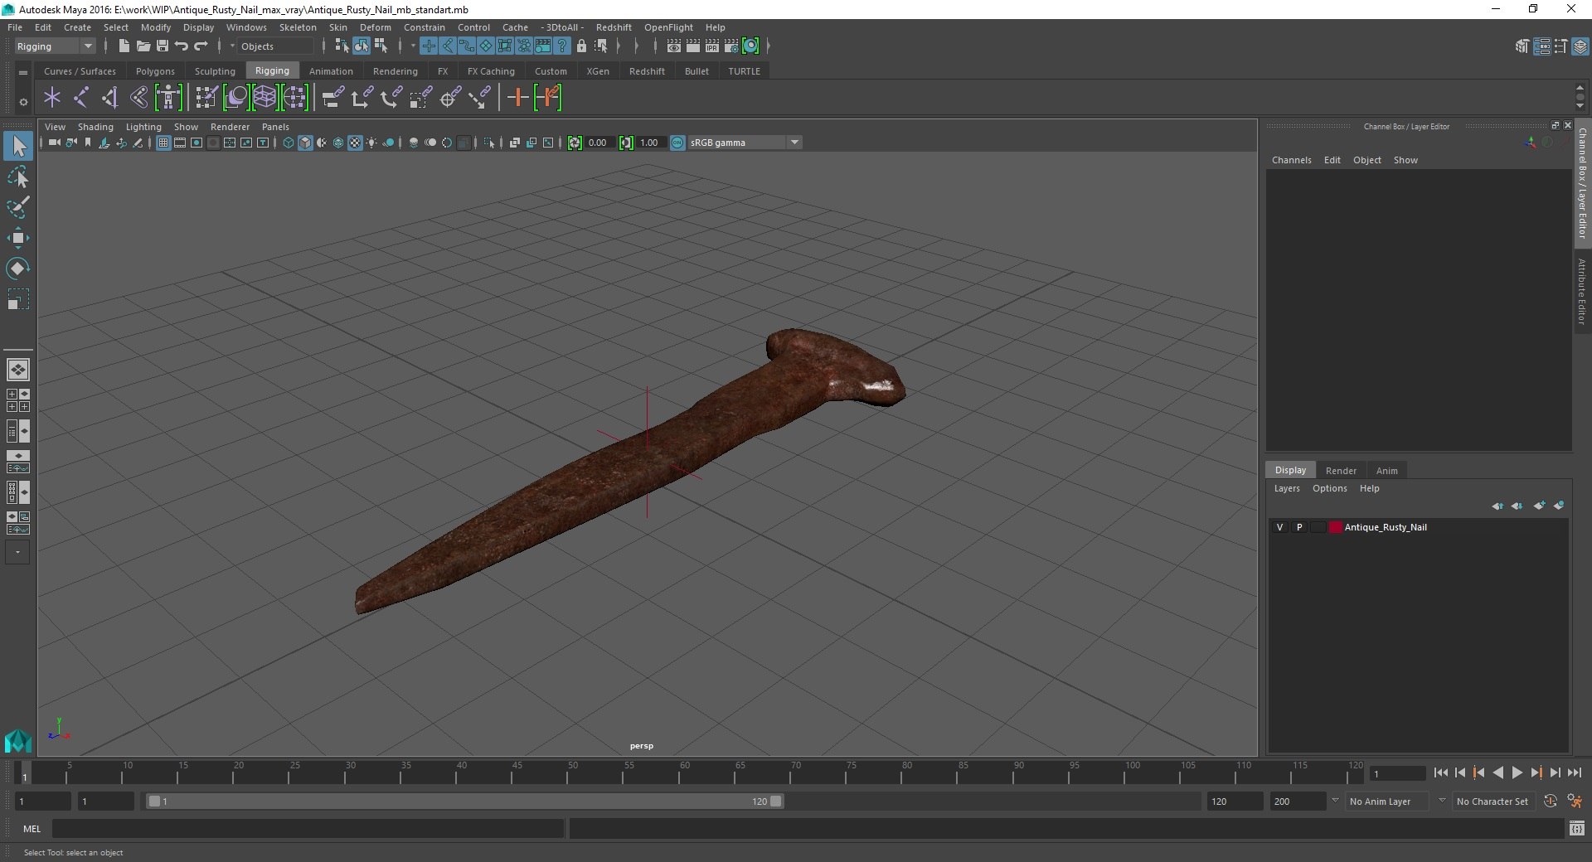
Task: Open the Objects selection mask dropdown
Action: (x=274, y=46)
